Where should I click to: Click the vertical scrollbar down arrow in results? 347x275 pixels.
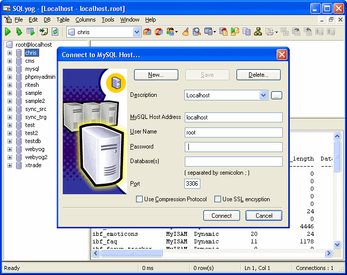(337, 244)
